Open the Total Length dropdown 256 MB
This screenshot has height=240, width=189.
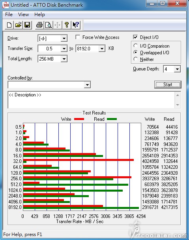(x=64, y=59)
